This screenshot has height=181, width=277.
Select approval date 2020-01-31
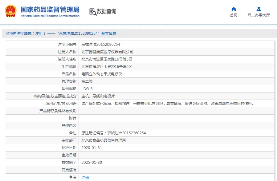92,148
